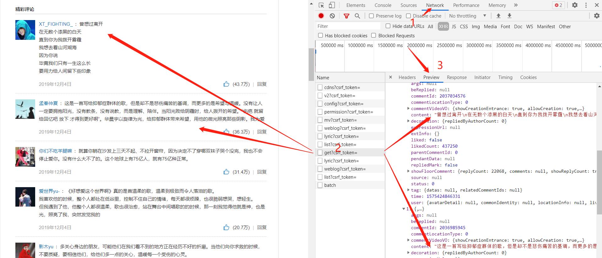Click the network Filter text field
602x258 pixels.
pos(348,26)
